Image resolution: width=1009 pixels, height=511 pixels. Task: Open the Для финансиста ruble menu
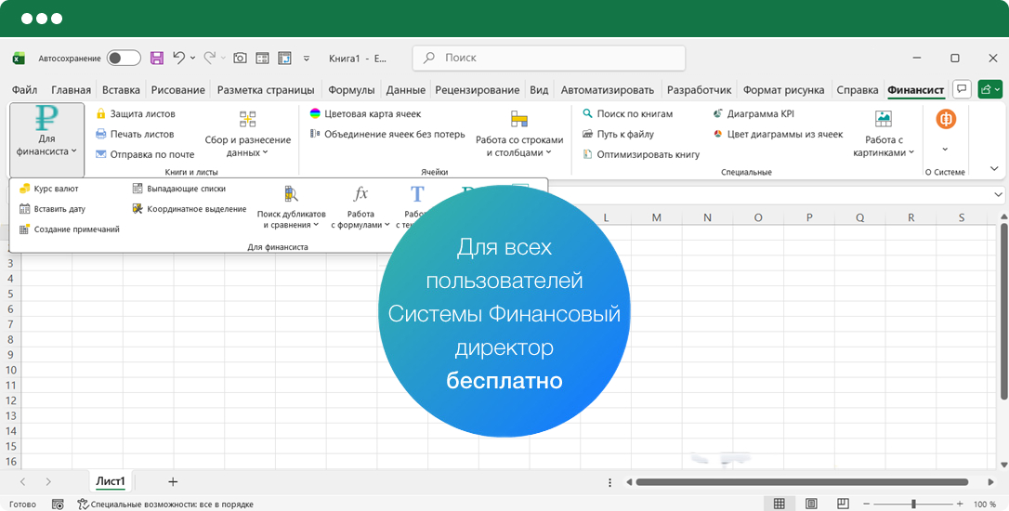(46, 139)
